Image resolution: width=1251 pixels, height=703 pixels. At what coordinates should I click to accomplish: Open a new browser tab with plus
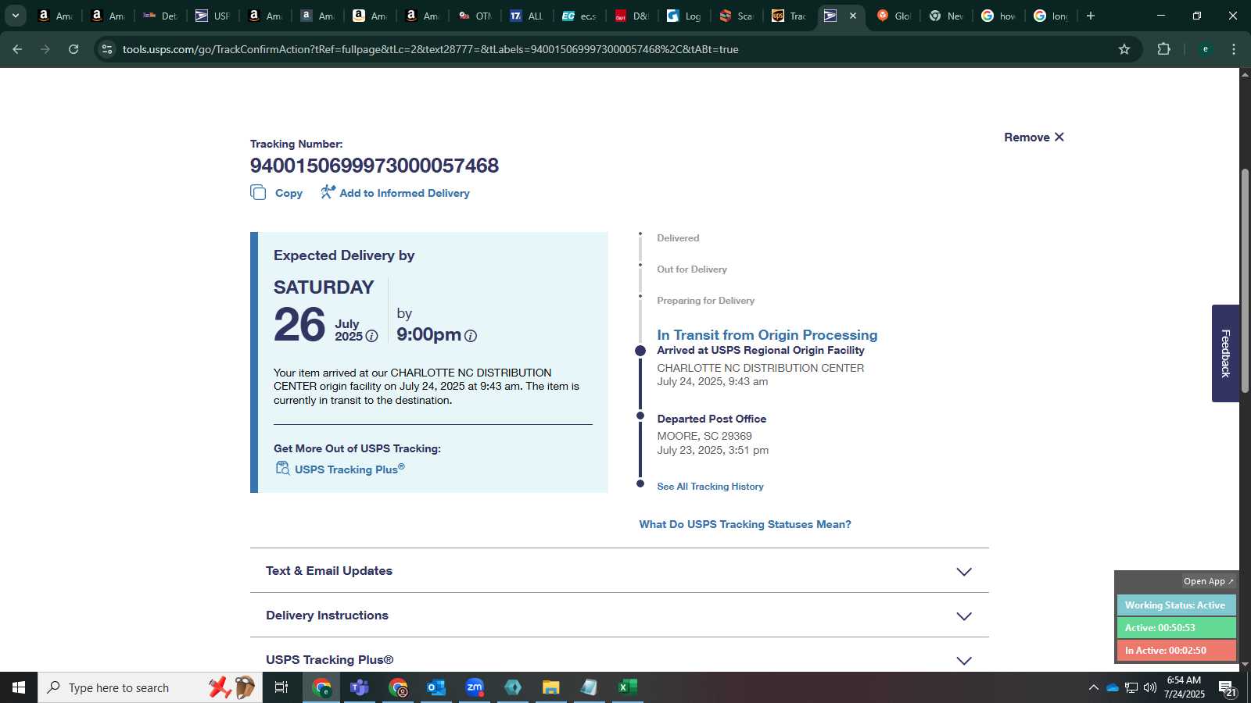coord(1091,16)
